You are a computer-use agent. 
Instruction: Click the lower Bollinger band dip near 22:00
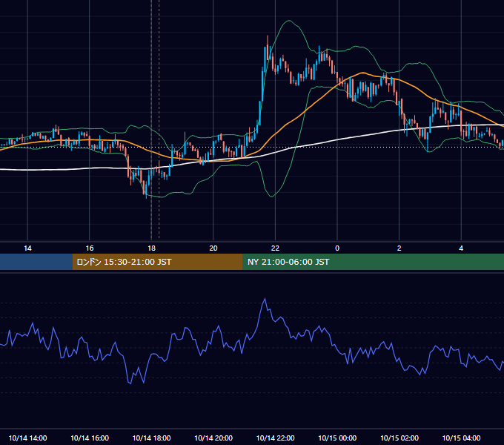[x=272, y=196]
